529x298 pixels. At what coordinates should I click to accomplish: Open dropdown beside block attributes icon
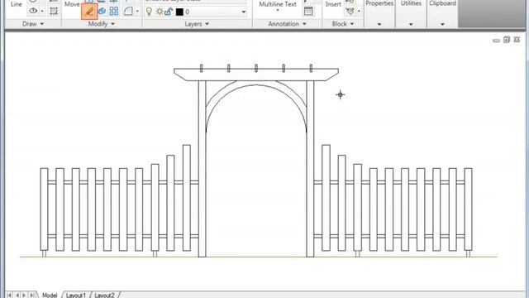tap(359, 12)
